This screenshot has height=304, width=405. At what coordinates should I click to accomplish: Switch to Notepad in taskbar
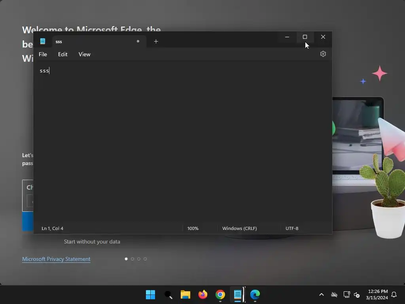[x=238, y=294]
